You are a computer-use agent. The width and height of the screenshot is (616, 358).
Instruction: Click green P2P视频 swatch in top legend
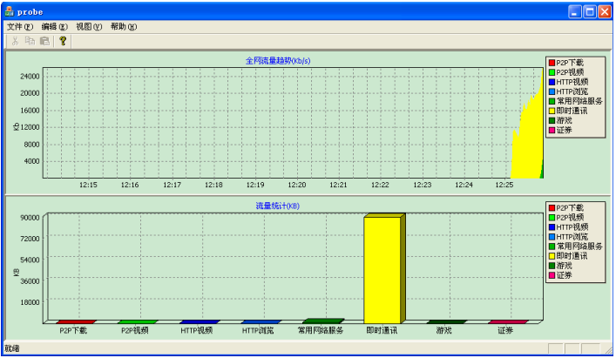click(552, 72)
